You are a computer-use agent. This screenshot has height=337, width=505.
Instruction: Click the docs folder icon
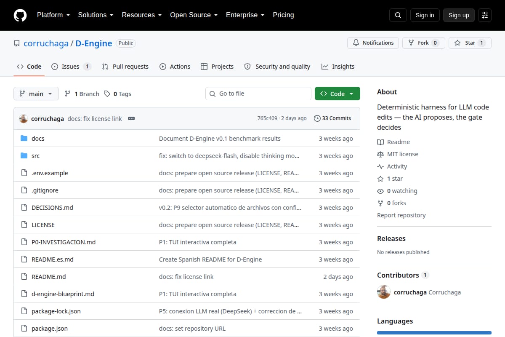click(24, 138)
